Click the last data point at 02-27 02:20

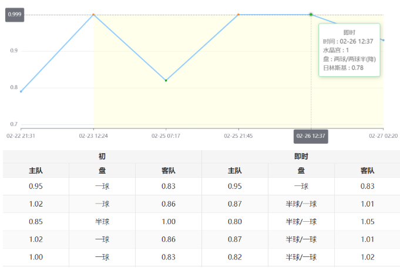coord(383,40)
